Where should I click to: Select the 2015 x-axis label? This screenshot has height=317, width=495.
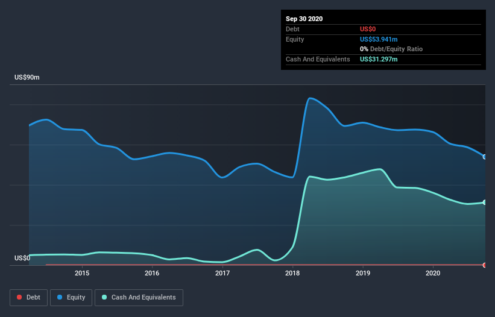pos(82,273)
